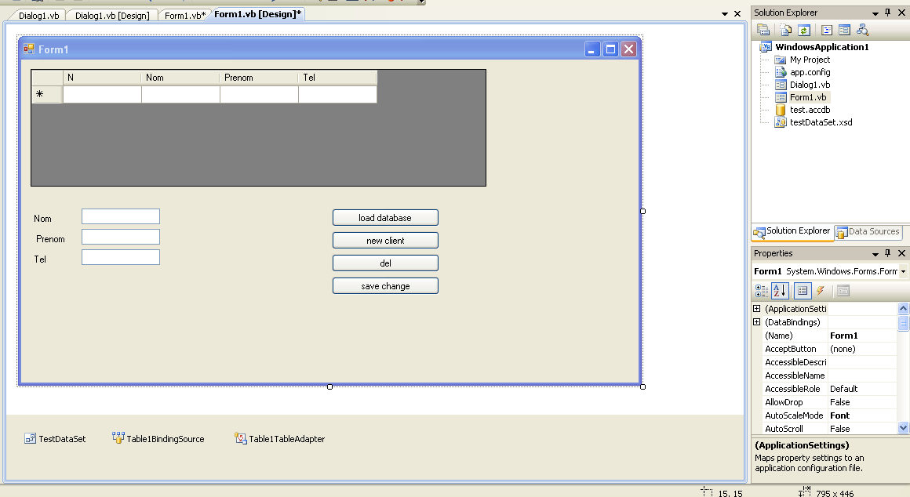The height and width of the screenshot is (497, 910).
Task: Click the load database button
Action: (x=385, y=218)
